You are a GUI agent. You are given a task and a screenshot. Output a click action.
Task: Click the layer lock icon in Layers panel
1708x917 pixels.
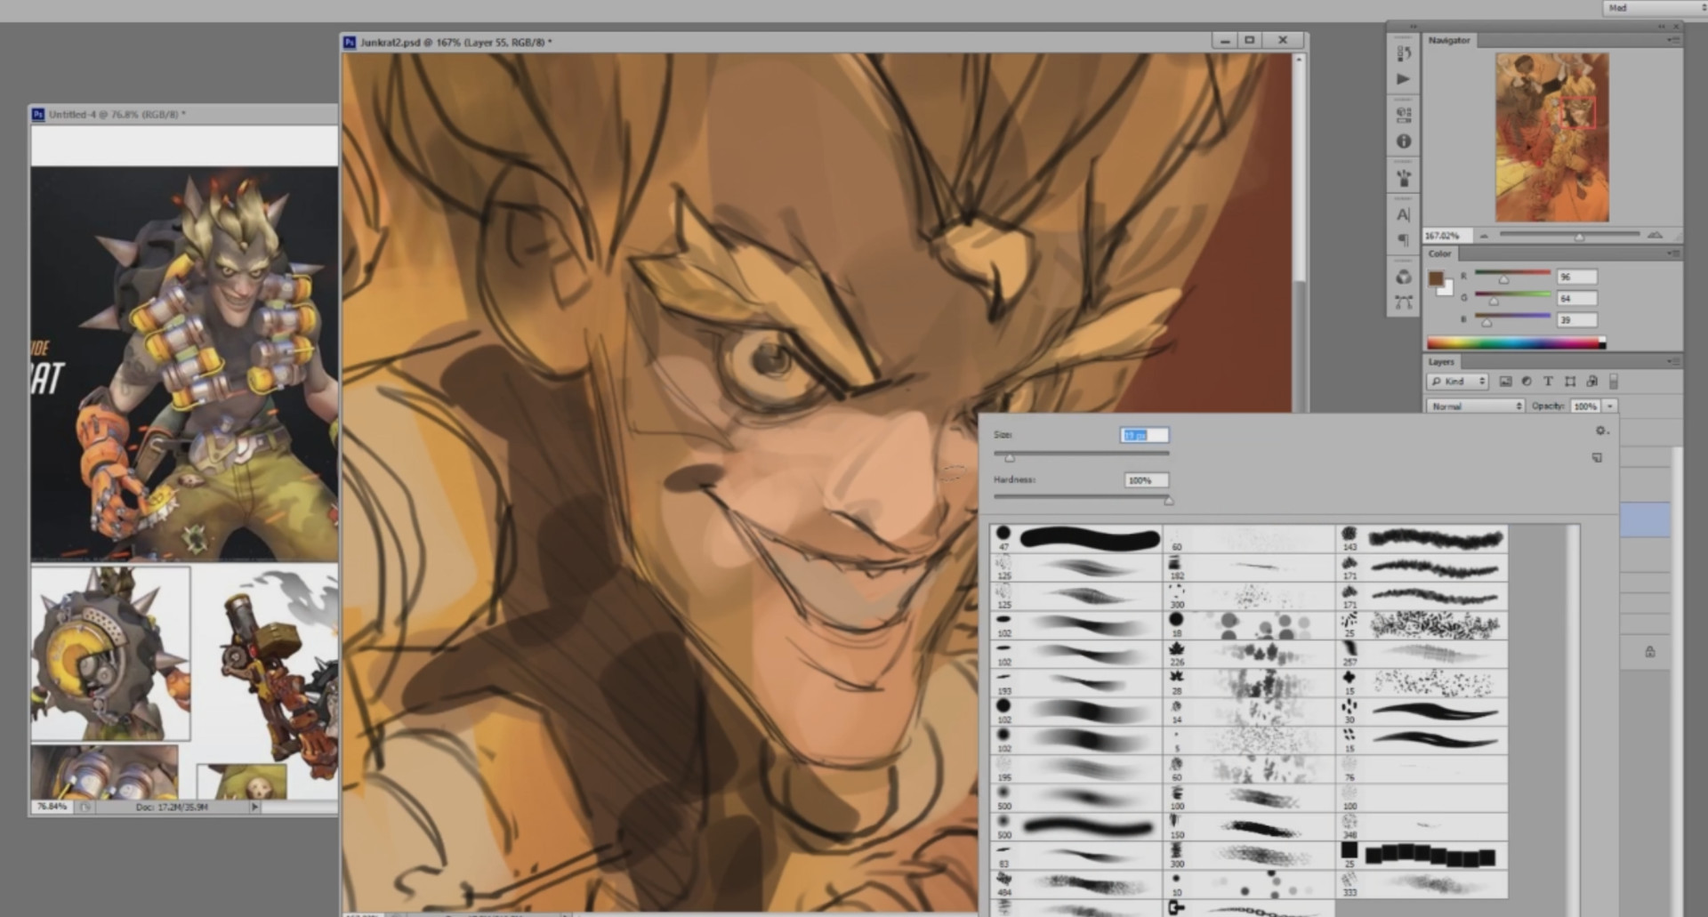tap(1650, 652)
